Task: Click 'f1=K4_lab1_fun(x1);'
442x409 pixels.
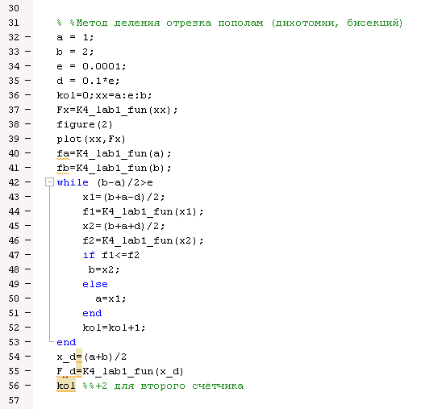Action: [x=143, y=211]
